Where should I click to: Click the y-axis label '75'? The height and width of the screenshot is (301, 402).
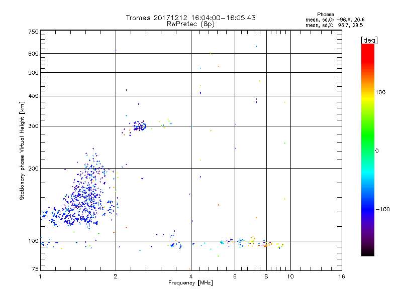[x=35, y=269]
